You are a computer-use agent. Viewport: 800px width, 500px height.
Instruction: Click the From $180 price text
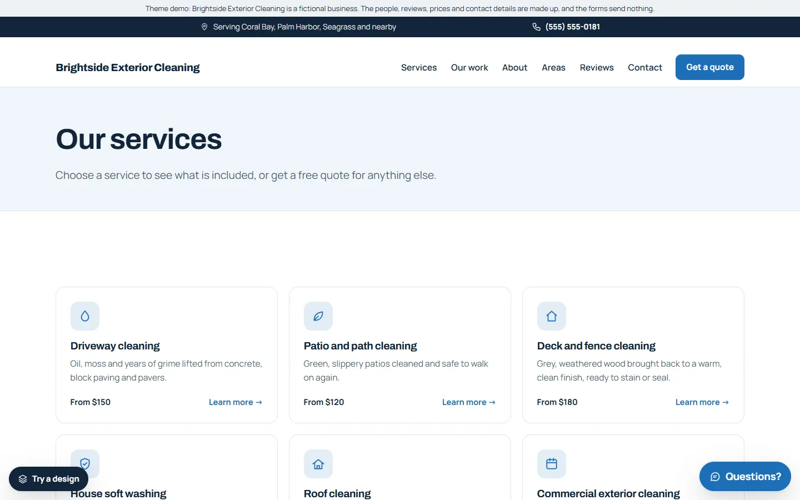coord(557,402)
